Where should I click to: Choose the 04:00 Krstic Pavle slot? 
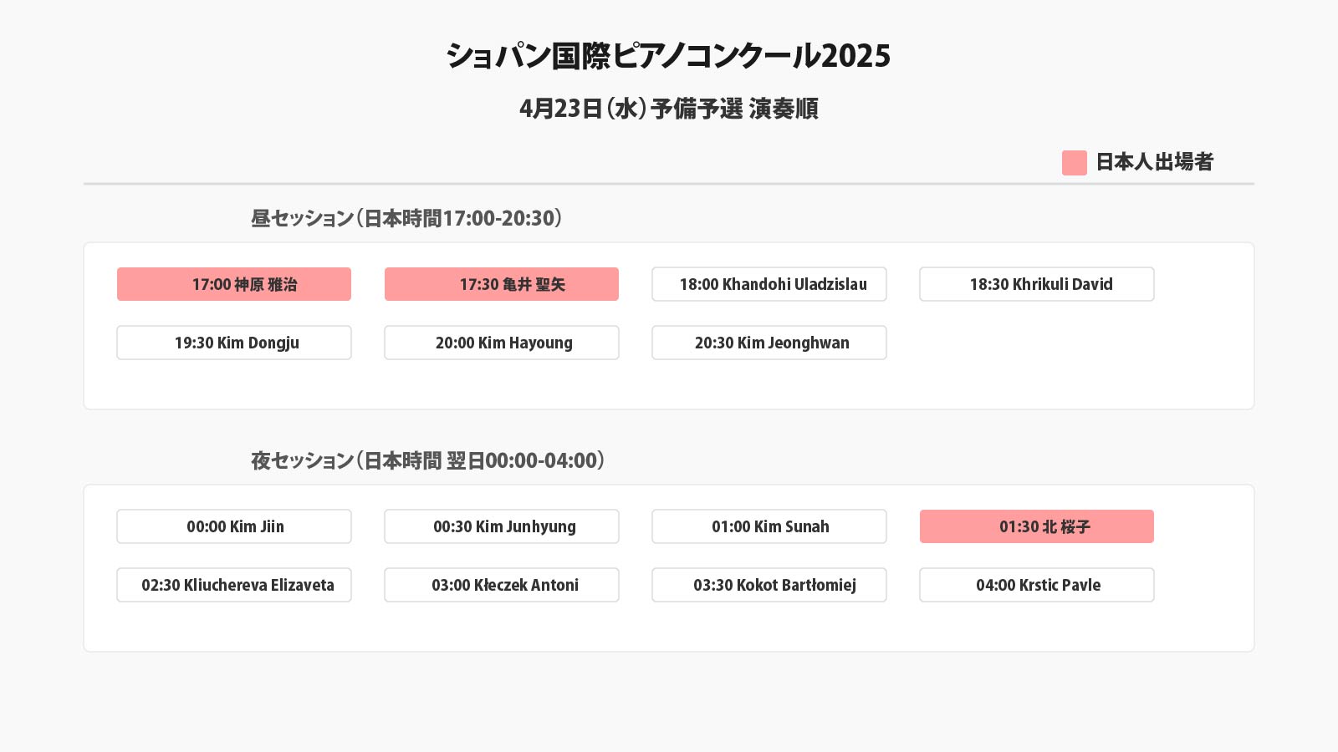[x=1037, y=585]
